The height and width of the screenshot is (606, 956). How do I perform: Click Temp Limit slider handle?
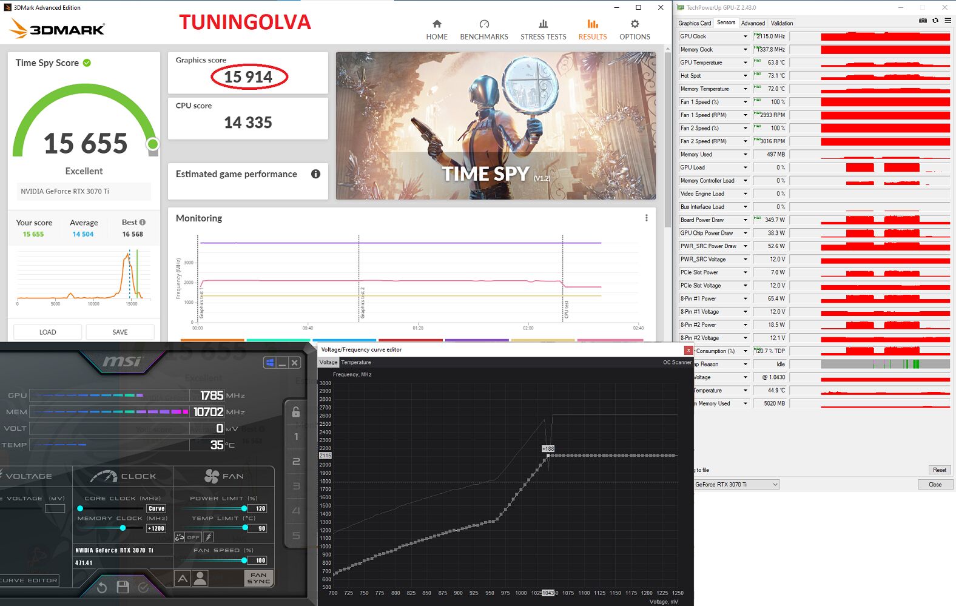click(x=245, y=528)
